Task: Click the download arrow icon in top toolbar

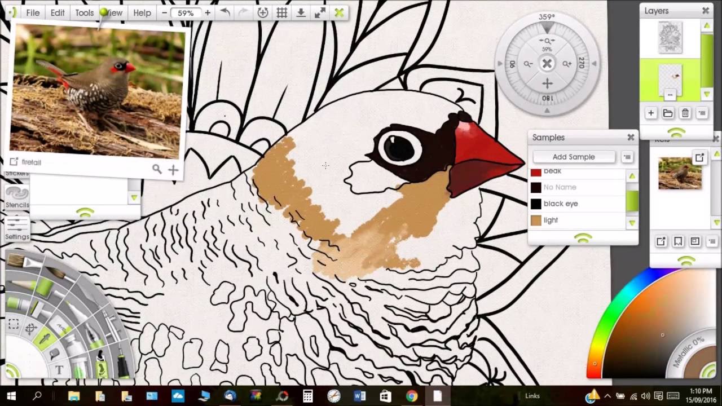Action: point(301,12)
